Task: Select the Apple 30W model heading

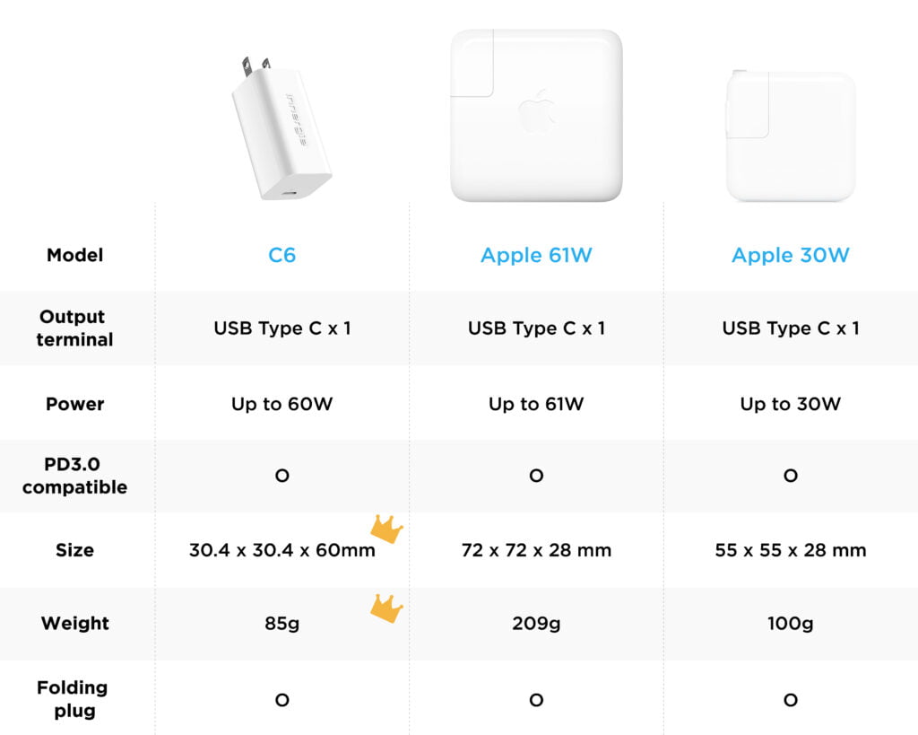Action: click(x=790, y=255)
